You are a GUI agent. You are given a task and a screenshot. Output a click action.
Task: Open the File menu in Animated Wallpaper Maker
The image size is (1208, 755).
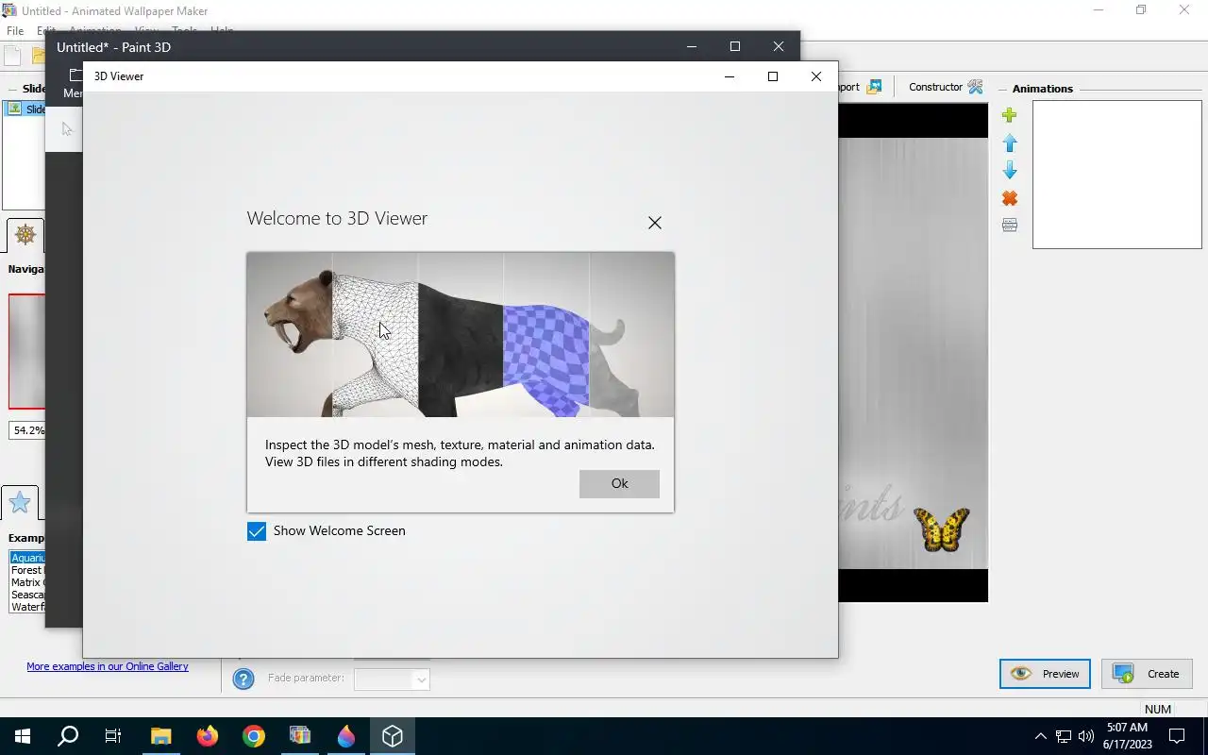(15, 31)
